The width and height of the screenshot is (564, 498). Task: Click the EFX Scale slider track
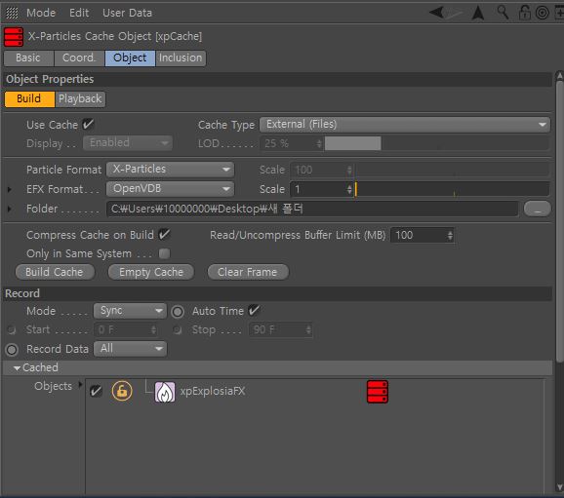point(452,189)
